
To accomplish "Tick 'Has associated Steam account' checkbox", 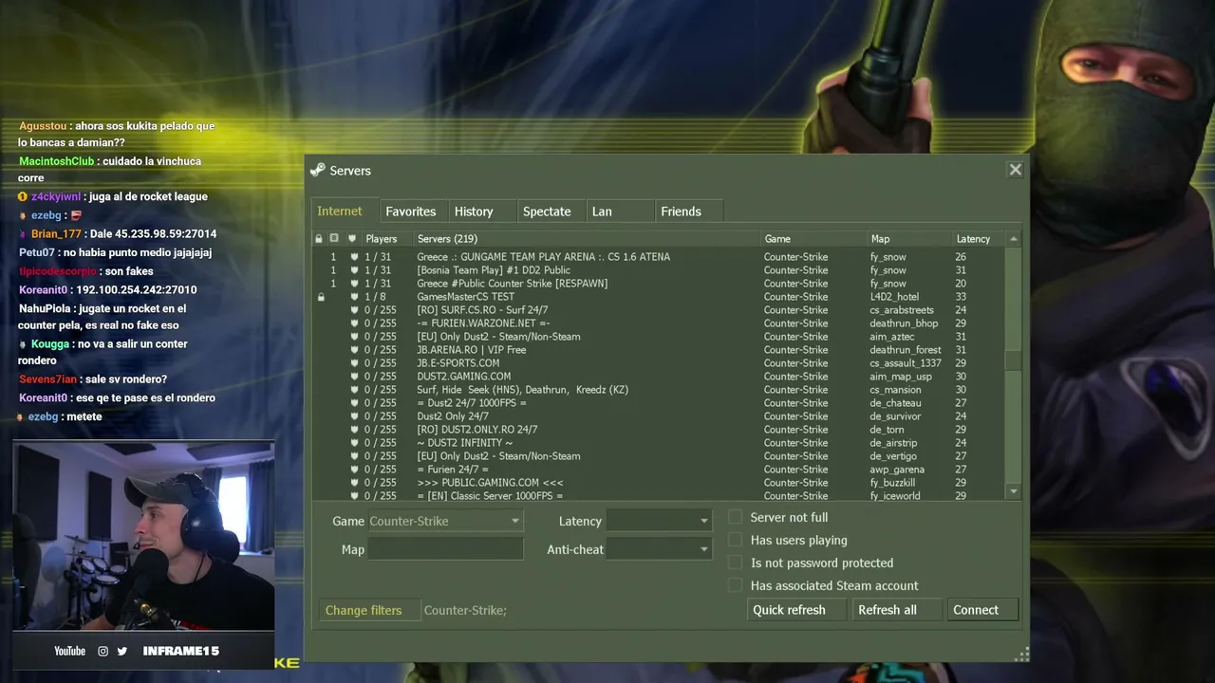I will click(735, 585).
